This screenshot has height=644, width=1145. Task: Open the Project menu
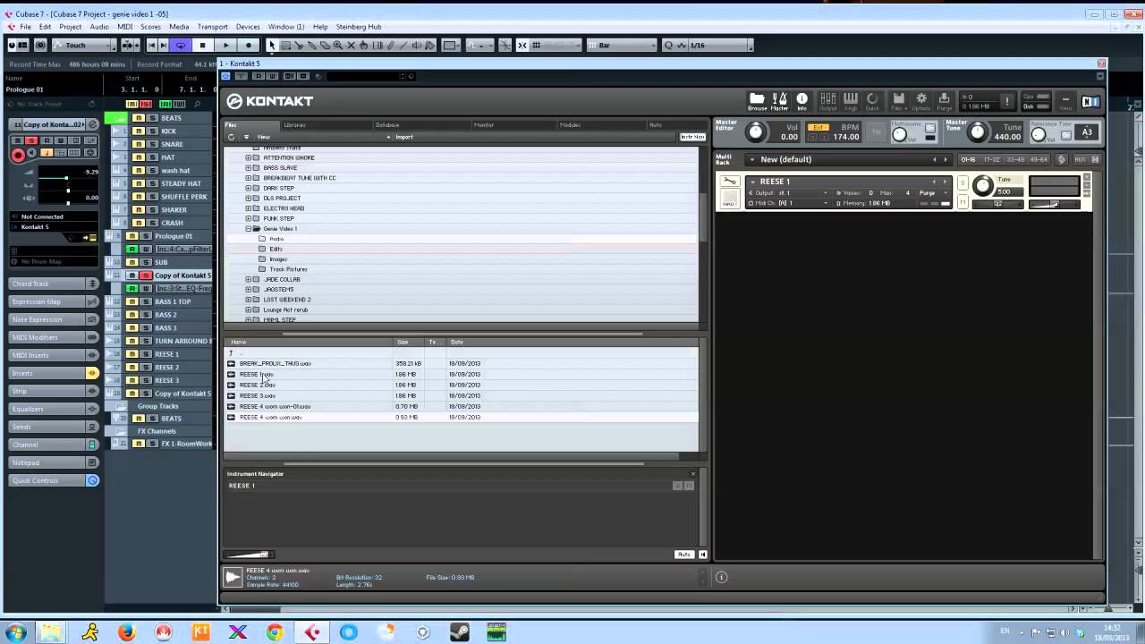70,27
